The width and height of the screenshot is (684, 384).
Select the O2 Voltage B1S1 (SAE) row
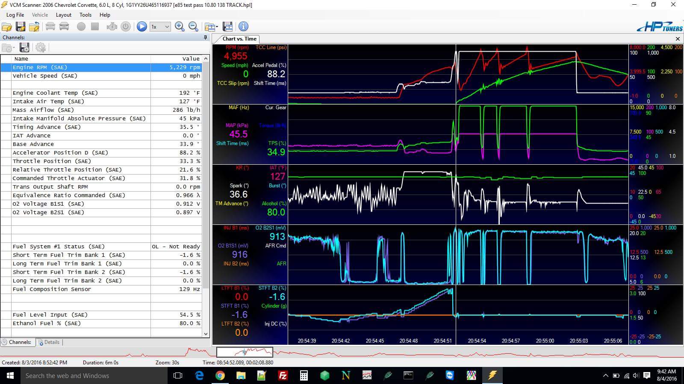click(x=101, y=204)
